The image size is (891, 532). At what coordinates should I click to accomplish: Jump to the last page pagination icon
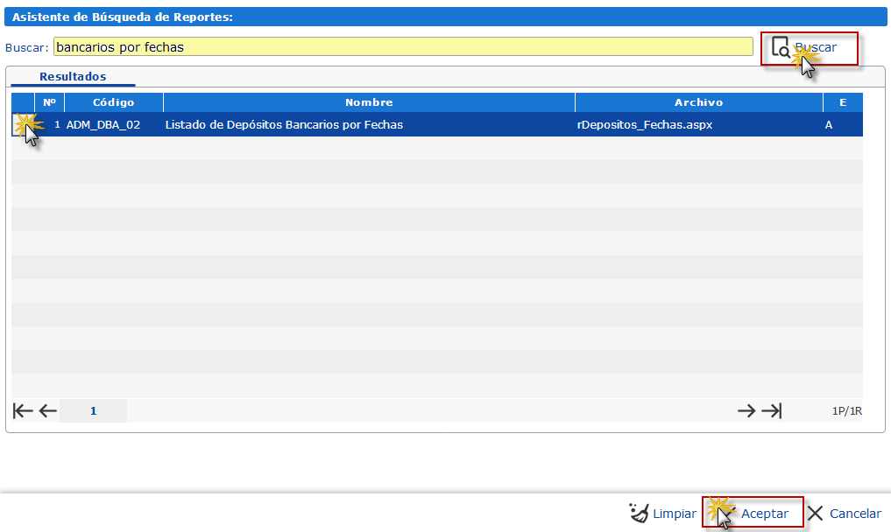point(771,409)
